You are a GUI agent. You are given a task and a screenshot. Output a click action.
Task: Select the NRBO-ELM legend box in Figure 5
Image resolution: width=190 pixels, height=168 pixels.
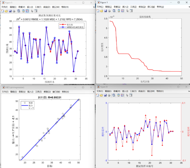(x=72, y=26)
